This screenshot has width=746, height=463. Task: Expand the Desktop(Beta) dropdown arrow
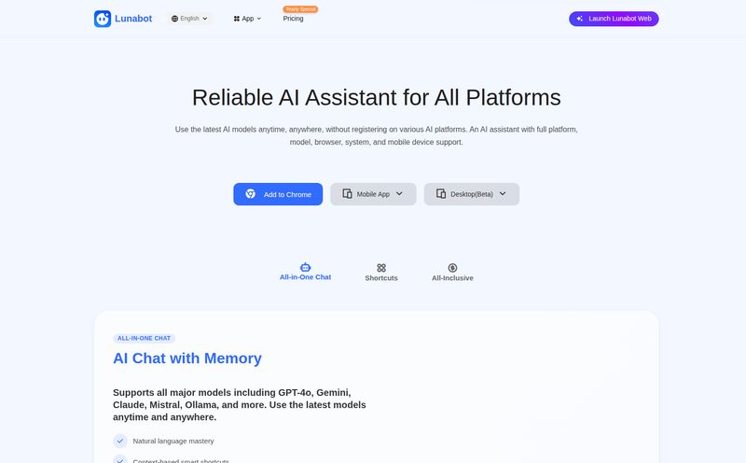click(503, 194)
